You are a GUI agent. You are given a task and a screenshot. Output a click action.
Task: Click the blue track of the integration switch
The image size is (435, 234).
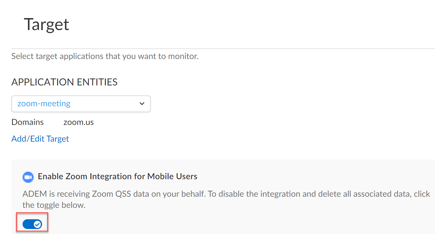pos(28,224)
